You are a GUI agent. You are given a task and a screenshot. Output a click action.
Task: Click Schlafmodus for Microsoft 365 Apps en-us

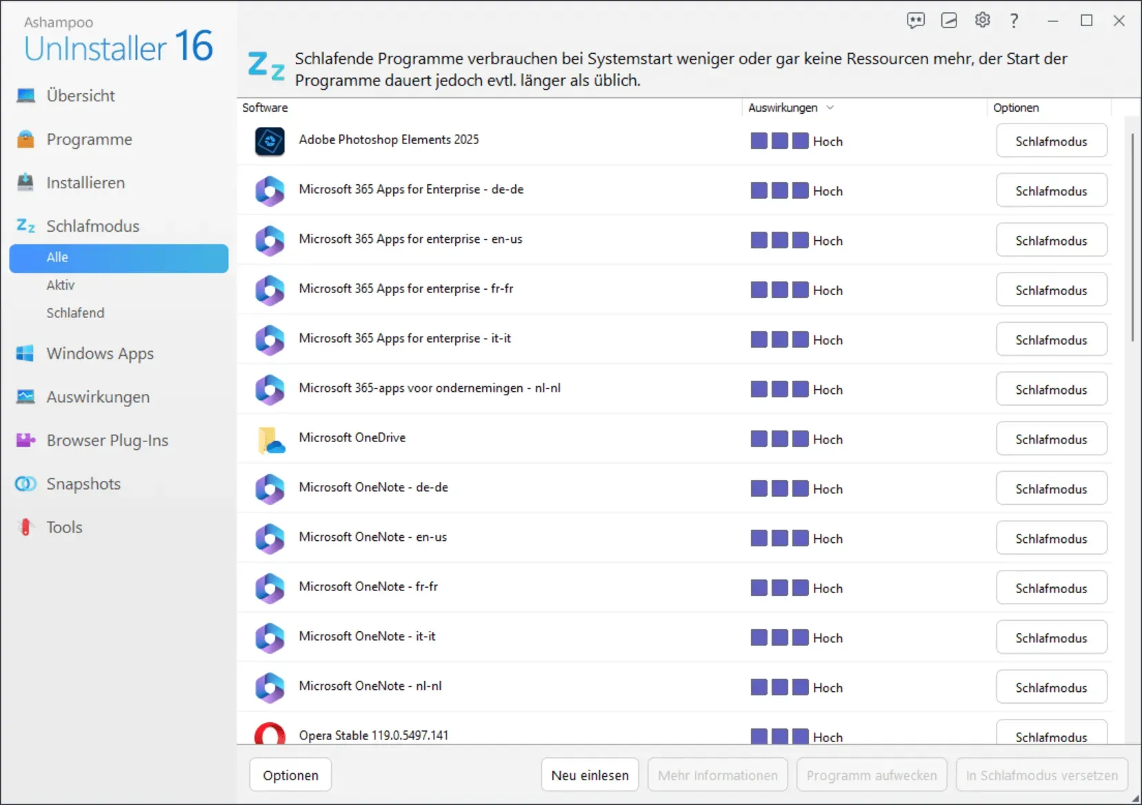(1052, 241)
